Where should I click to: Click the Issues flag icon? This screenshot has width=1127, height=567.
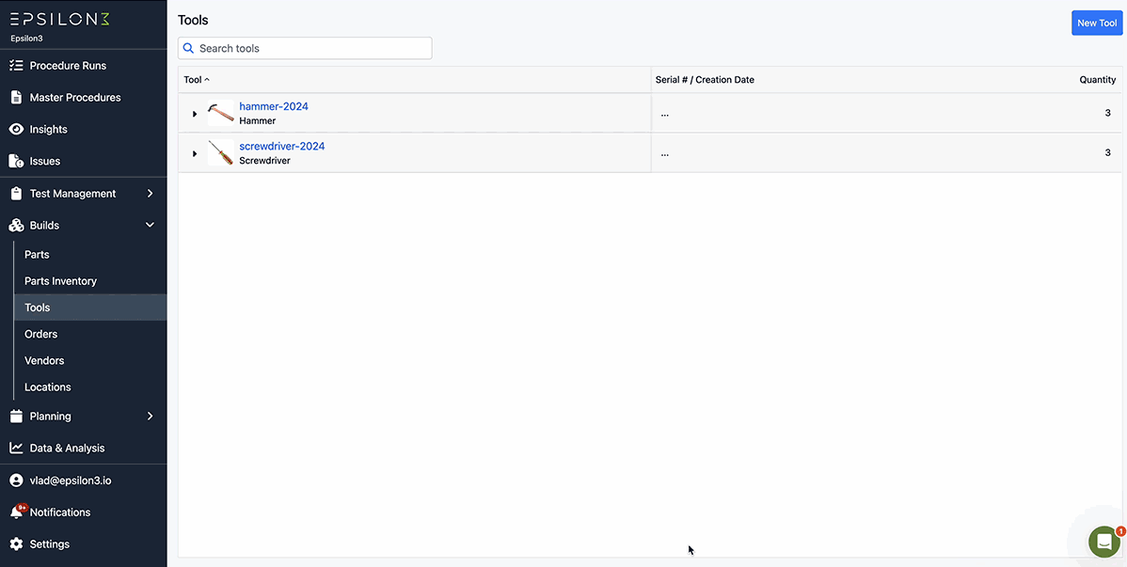[15, 161]
